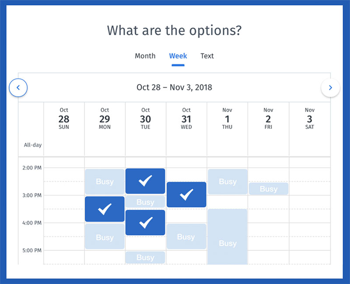Click Wednesday's 4 PM Busy block
This screenshot has width=350, height=284.
pyautogui.click(x=186, y=236)
